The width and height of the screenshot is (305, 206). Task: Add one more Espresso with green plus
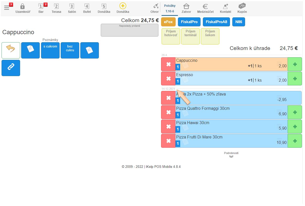pos(295,79)
